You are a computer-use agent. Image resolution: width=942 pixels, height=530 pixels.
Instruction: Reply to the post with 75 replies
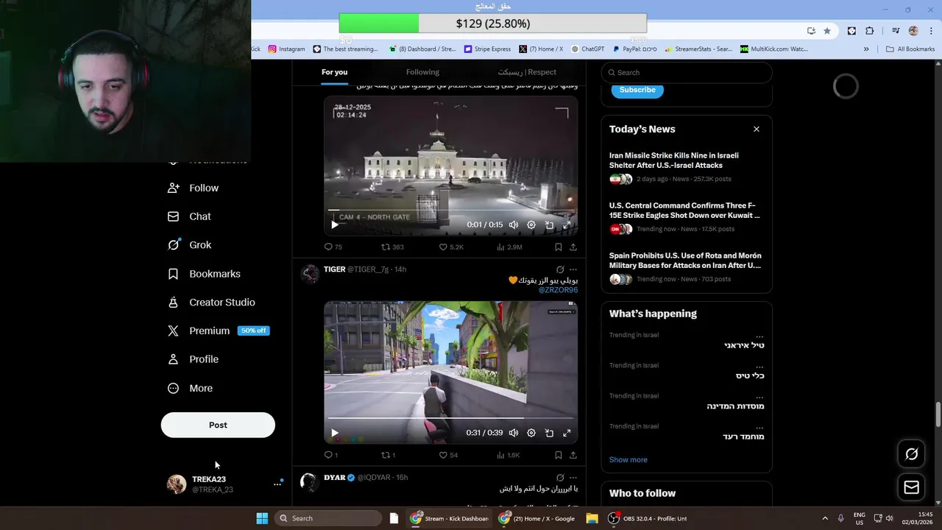[333, 247]
